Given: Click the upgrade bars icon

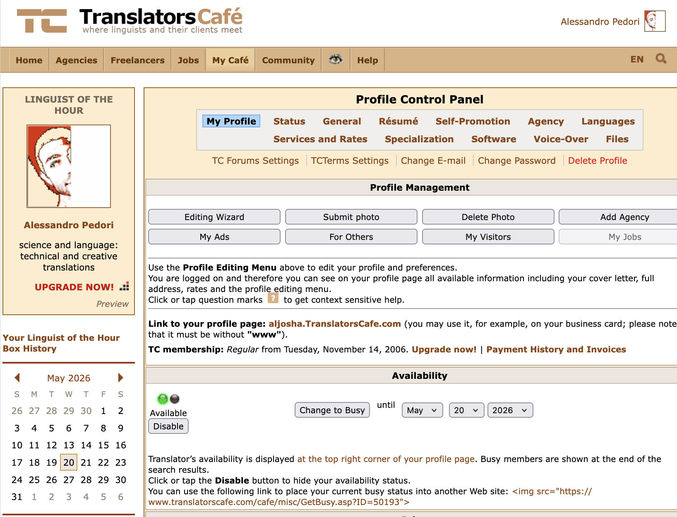Looking at the screenshot, I should [125, 286].
